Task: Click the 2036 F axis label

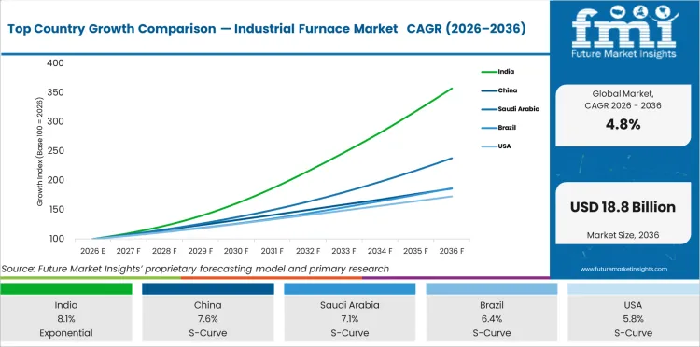Action: pos(452,251)
